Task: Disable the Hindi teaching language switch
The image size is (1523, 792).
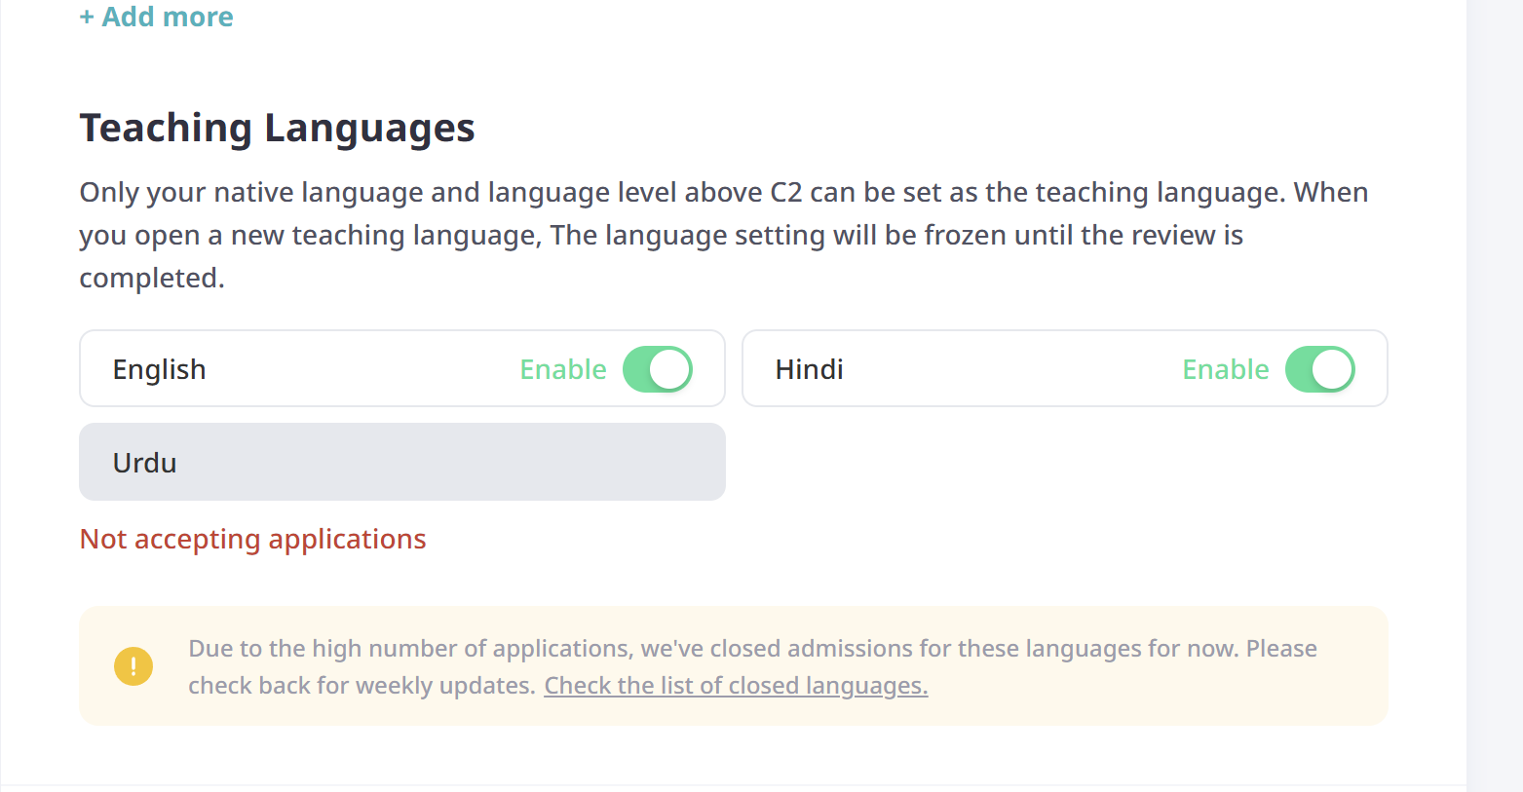Action: point(1320,369)
